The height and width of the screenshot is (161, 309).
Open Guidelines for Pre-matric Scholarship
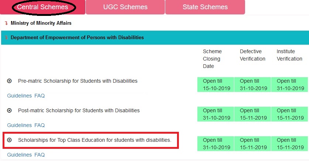click(x=19, y=96)
